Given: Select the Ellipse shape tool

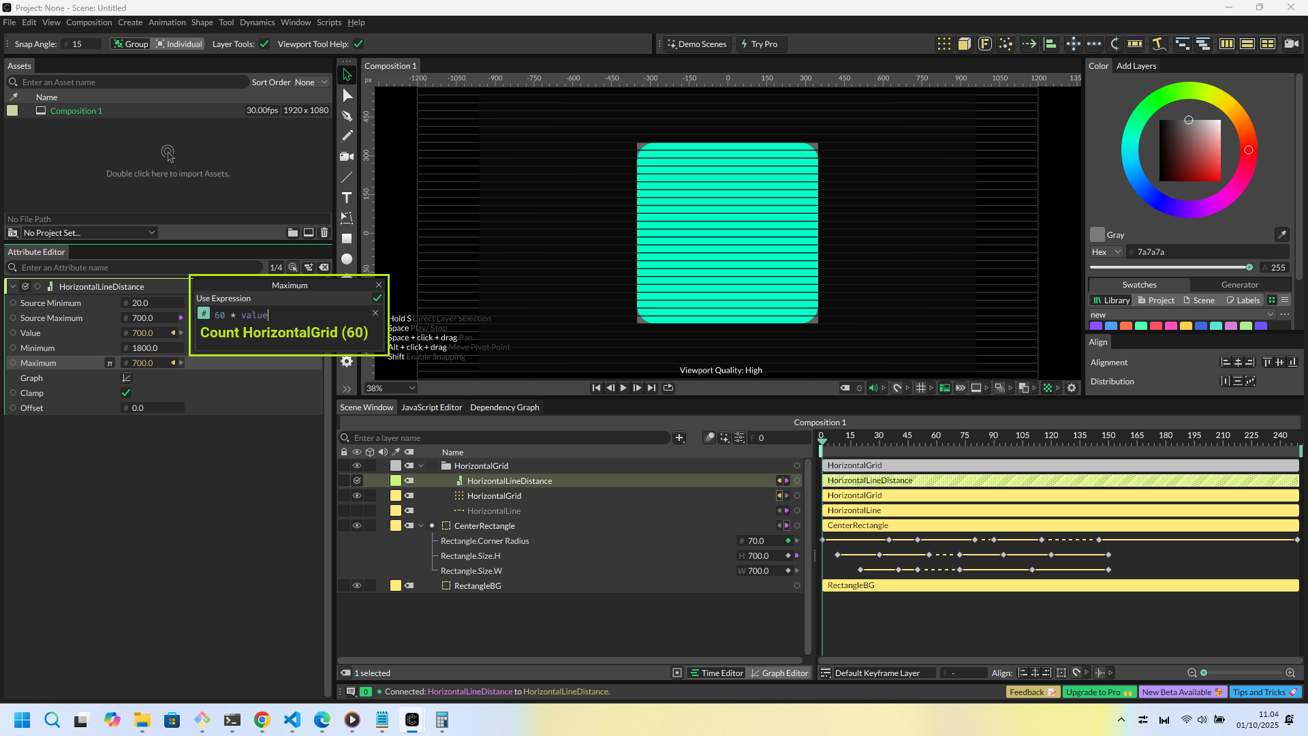Looking at the screenshot, I should pos(347,259).
